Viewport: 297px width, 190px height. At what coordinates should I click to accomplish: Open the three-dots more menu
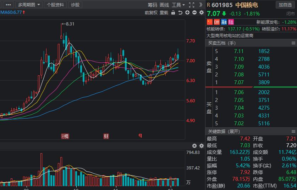coord(8,5)
